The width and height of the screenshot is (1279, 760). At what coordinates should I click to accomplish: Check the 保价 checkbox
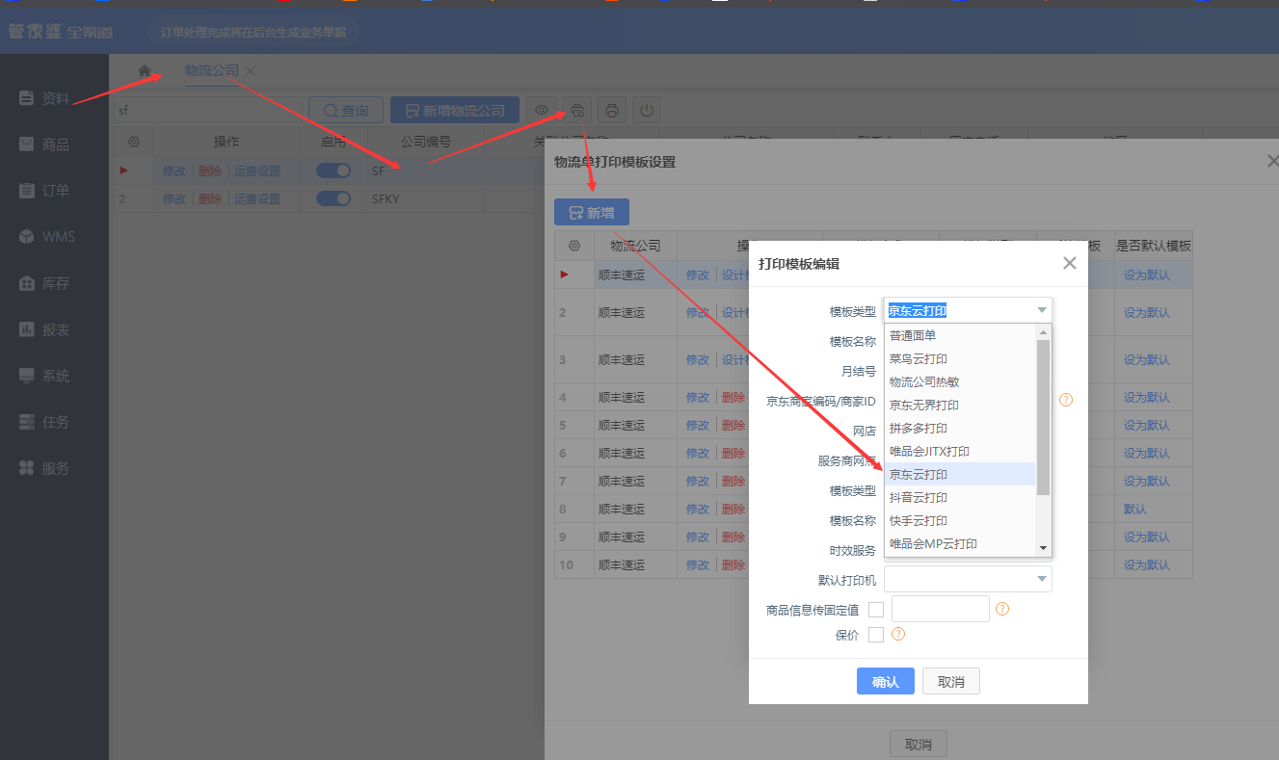coord(876,634)
